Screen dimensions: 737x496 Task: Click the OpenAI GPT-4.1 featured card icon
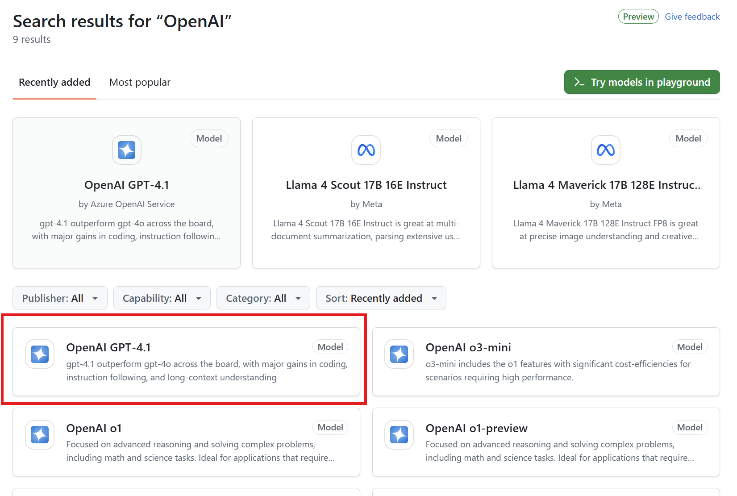coord(127,150)
